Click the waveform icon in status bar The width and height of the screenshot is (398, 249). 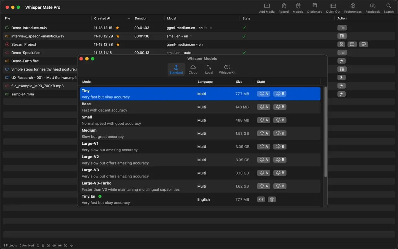71,246
